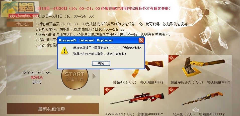This screenshot has height=116, width=240.
Task: Click the 猴岛 forum logo watermark
Action: tap(20, 9)
